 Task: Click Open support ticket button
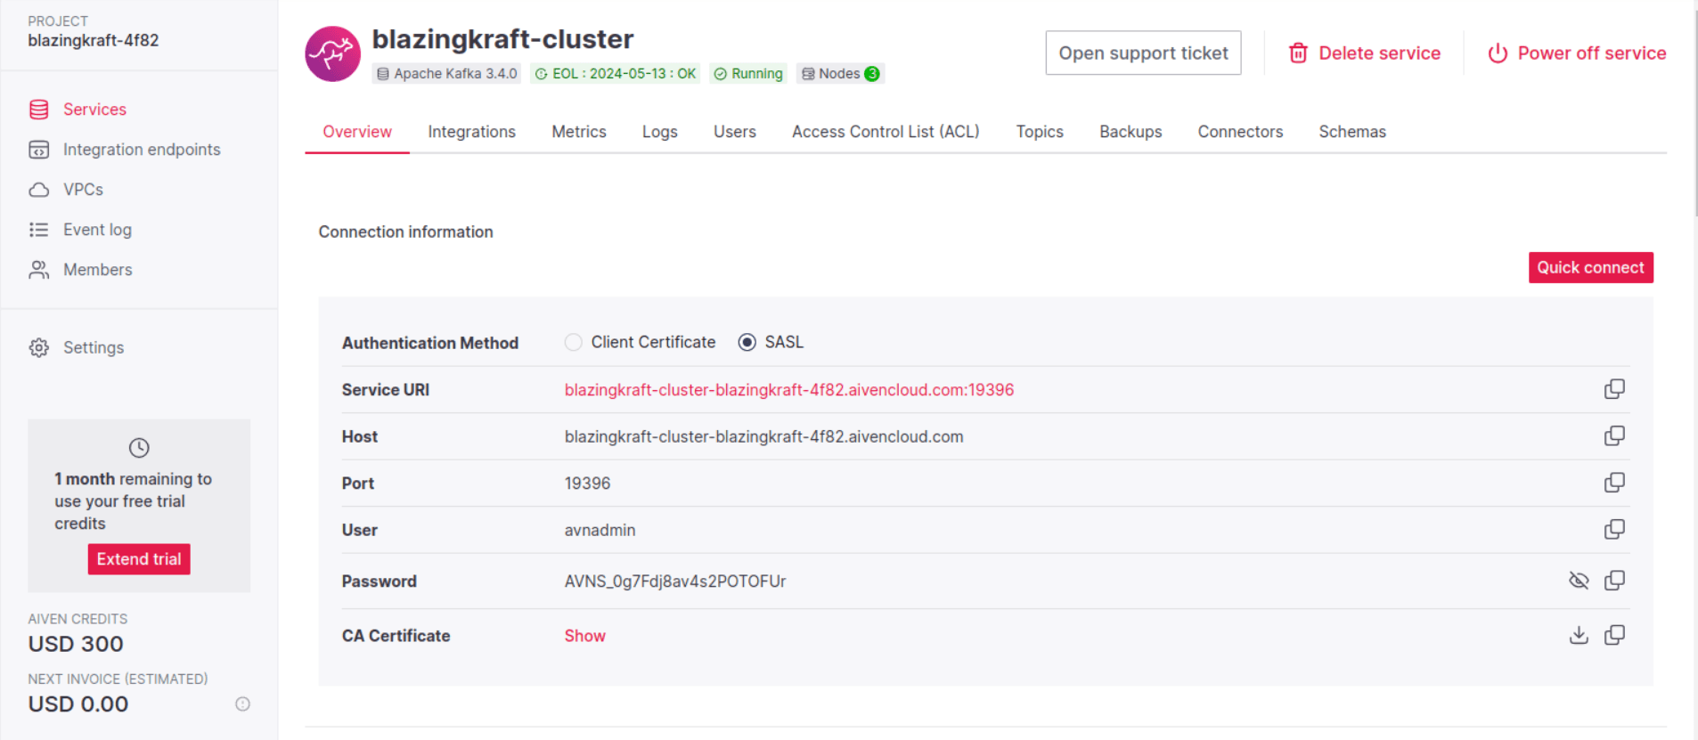(x=1143, y=53)
